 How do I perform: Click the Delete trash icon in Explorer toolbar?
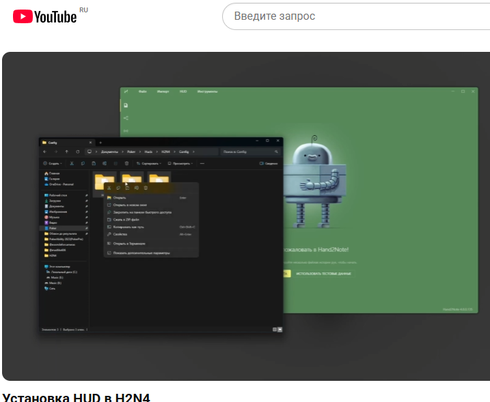(126, 163)
